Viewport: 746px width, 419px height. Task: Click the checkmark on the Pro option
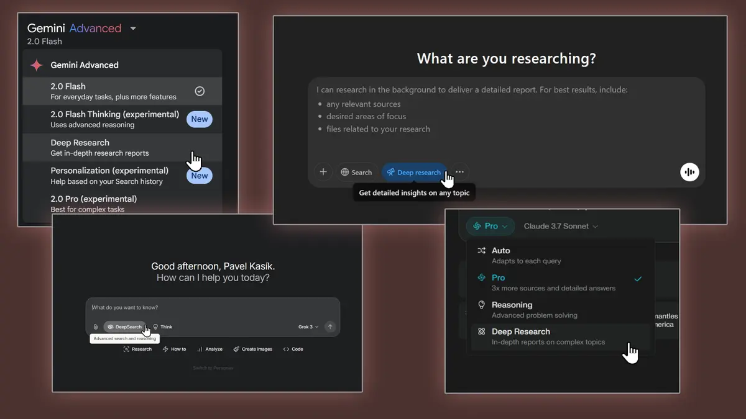pyautogui.click(x=638, y=279)
